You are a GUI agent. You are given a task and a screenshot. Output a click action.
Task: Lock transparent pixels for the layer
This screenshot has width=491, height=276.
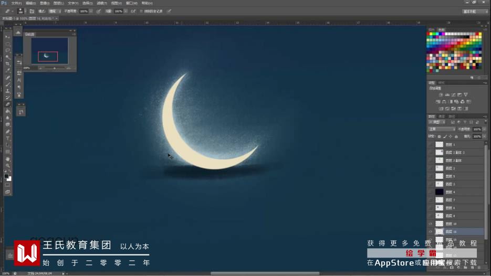pyautogui.click(x=440, y=136)
